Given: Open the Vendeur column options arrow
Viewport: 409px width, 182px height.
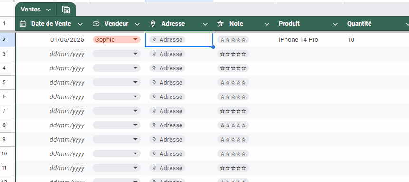Looking at the screenshot, I should (x=137, y=24).
